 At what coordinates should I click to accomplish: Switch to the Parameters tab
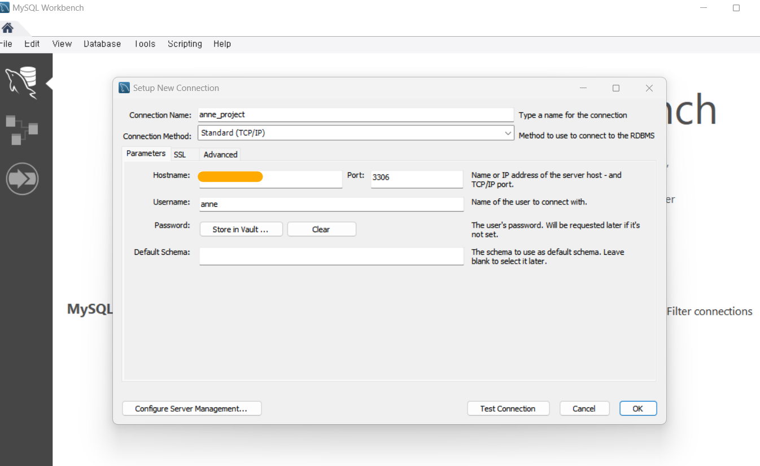(x=146, y=153)
